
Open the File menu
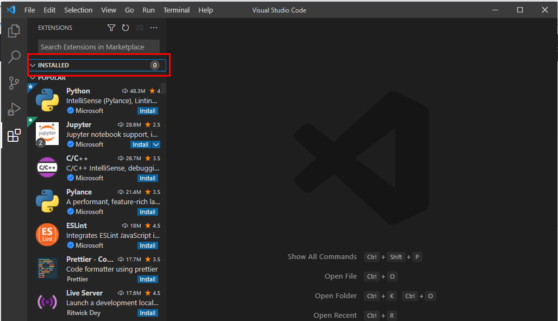[29, 10]
